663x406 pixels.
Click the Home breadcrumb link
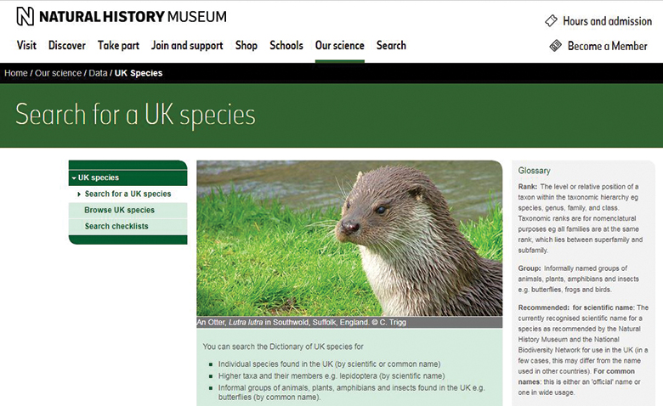coord(15,73)
